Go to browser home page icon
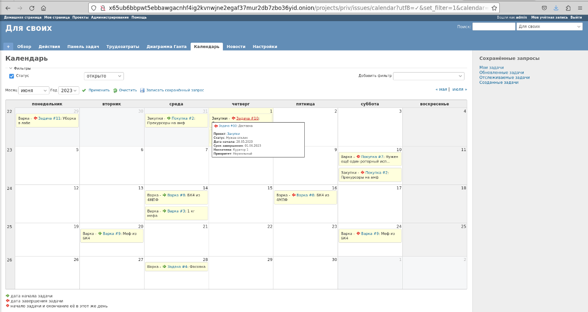Image resolution: width=588 pixels, height=312 pixels. [x=44, y=8]
